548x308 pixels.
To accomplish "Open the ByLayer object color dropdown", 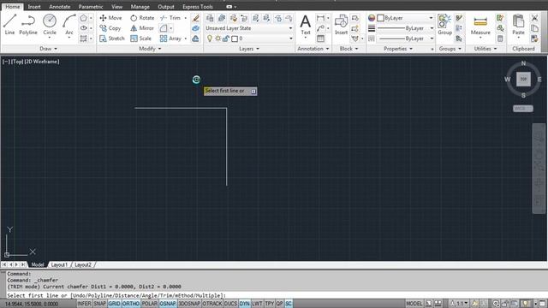I will coord(405,18).
